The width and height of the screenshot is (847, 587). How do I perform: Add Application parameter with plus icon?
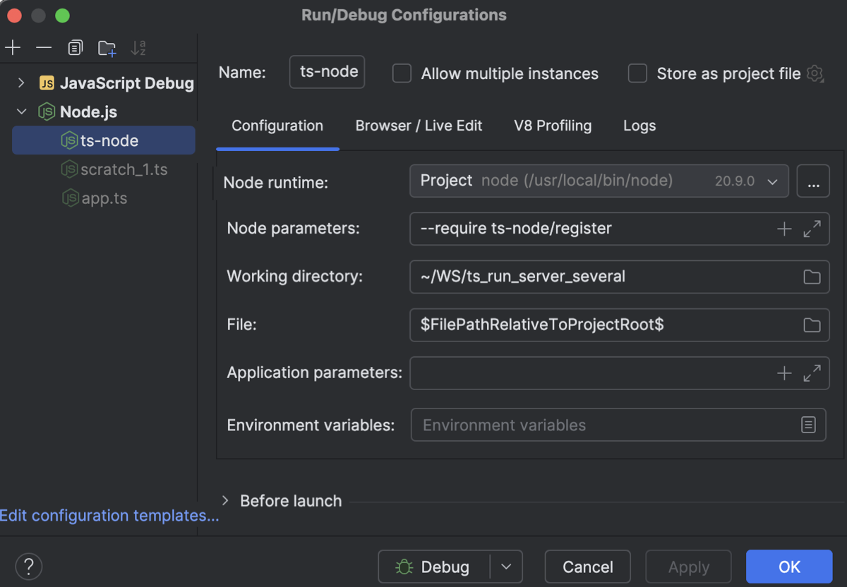[784, 373]
